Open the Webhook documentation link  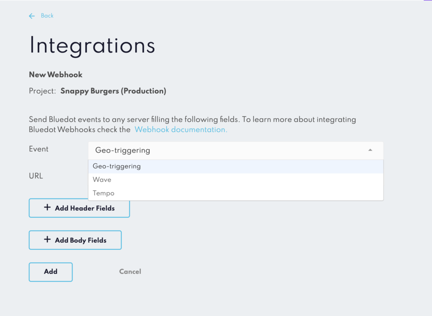(x=181, y=130)
